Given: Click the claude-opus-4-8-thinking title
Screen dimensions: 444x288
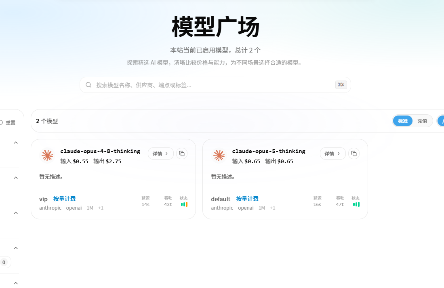Looking at the screenshot, I should click(100, 151).
